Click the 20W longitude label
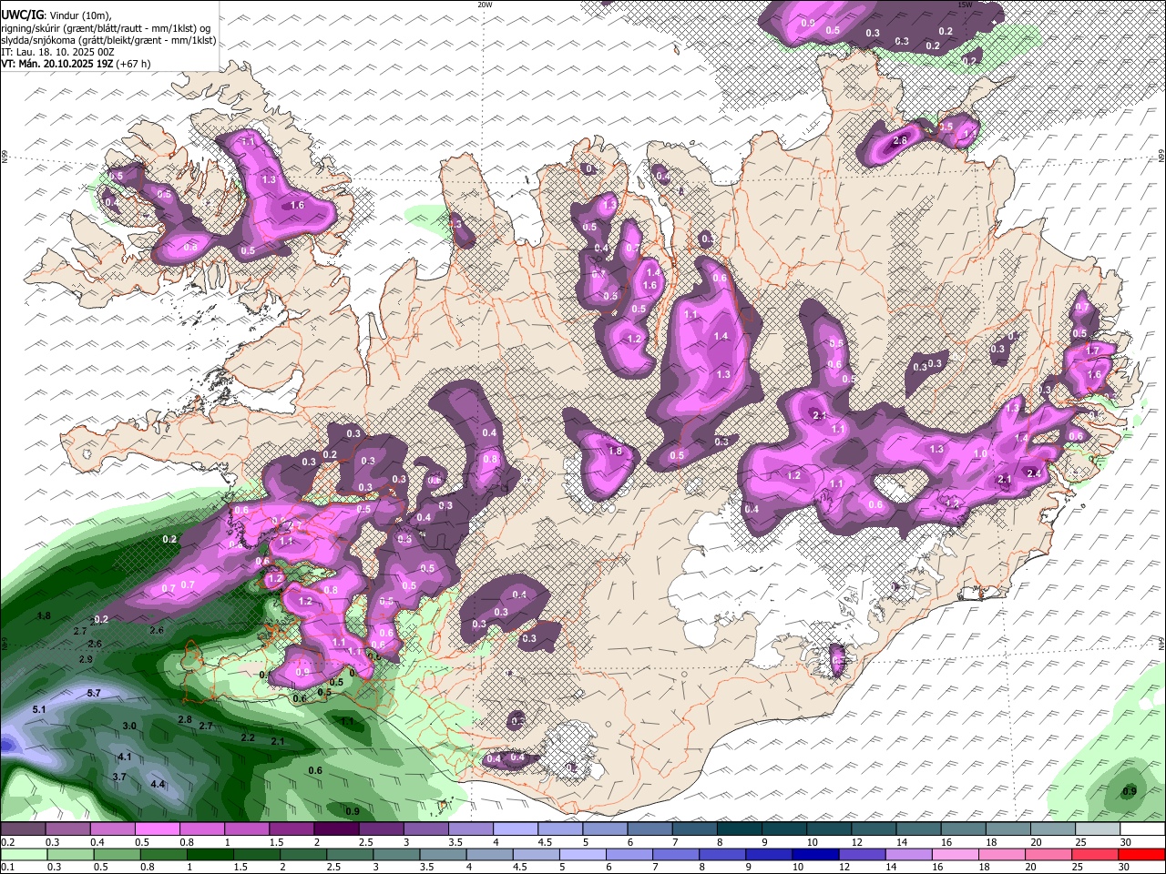 point(485,5)
